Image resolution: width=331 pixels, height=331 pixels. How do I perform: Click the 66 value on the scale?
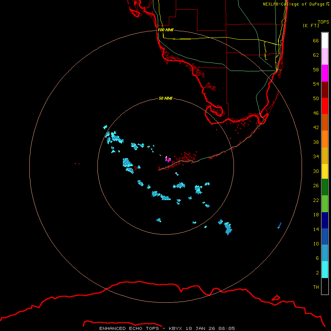coord(316,40)
